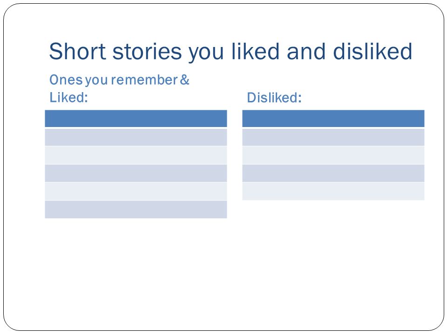Select the dark blue header row of Disliked table
The width and height of the screenshot is (447, 335).
(333, 119)
